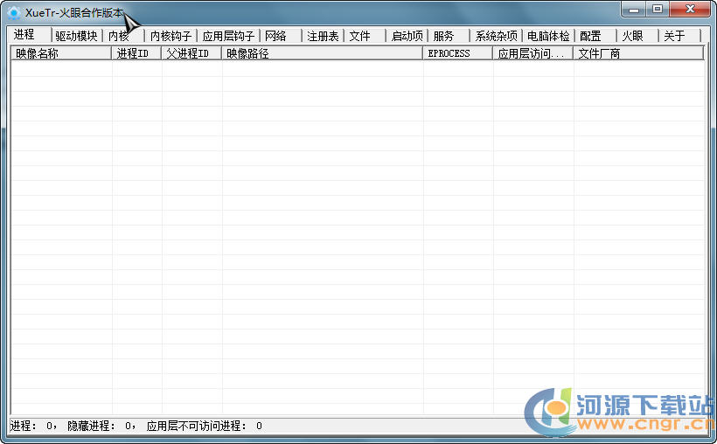Open the 启动项 tab
Screen dimensions: 717x444
click(x=407, y=36)
